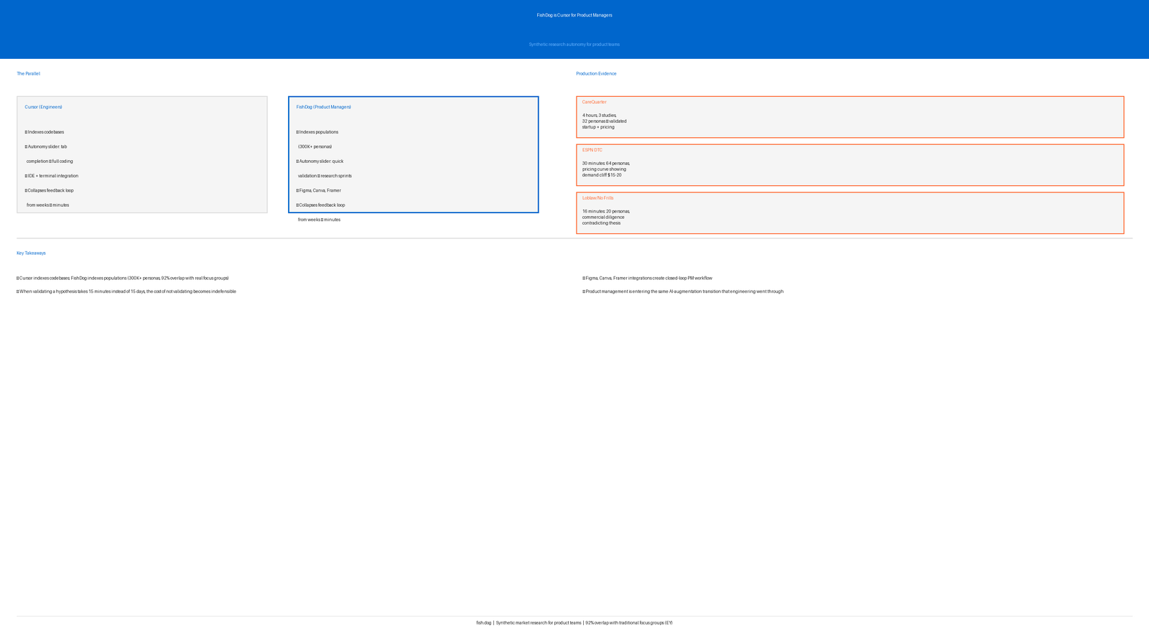
Task: Click '4 hours, 3 studies,' line
Action: [x=600, y=116]
